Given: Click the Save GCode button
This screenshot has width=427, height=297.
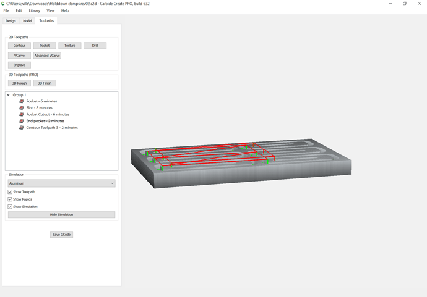Looking at the screenshot, I should [x=61, y=235].
